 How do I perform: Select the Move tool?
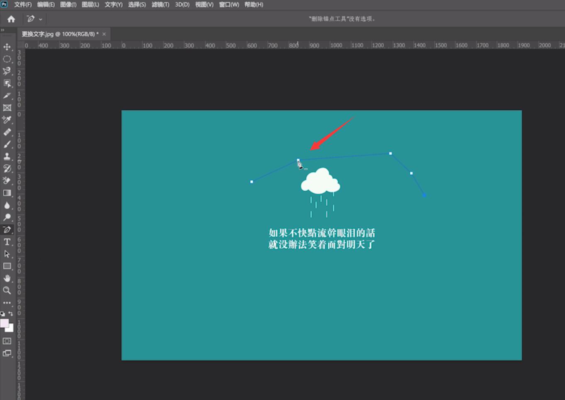tap(7, 47)
